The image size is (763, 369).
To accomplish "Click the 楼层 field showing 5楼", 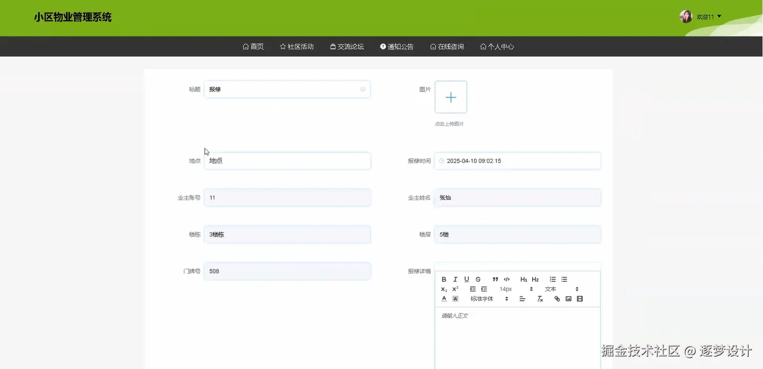I will tap(517, 235).
